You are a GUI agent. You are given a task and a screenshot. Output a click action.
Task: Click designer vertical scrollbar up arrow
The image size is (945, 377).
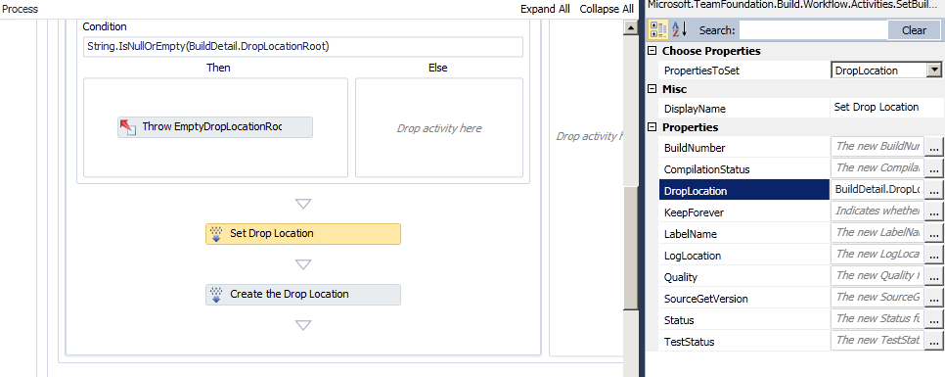(631, 27)
